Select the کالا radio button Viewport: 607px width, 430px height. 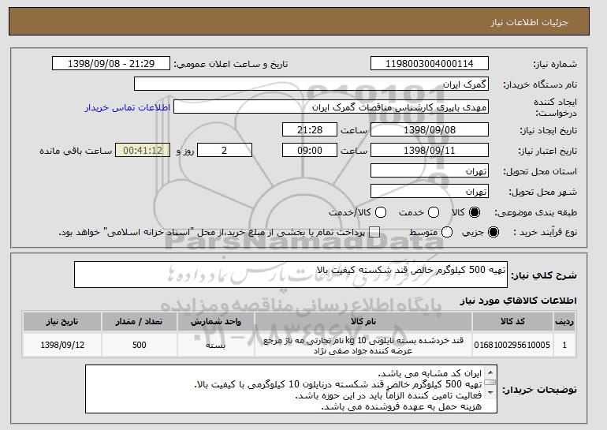pyautogui.click(x=475, y=212)
